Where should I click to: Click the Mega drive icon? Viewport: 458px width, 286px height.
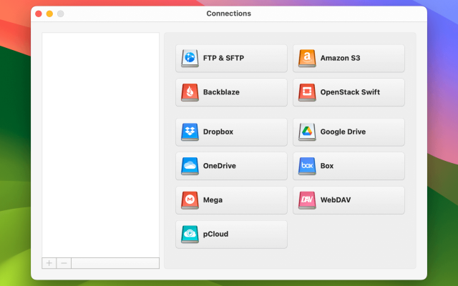[x=190, y=200]
